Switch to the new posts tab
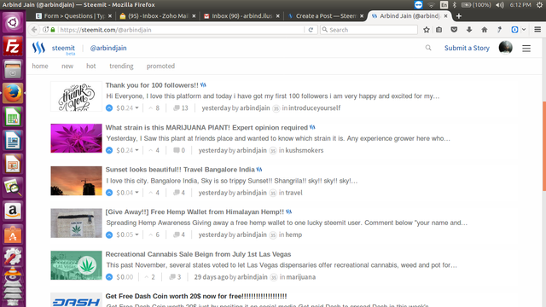The image size is (546, 307). 67,66
